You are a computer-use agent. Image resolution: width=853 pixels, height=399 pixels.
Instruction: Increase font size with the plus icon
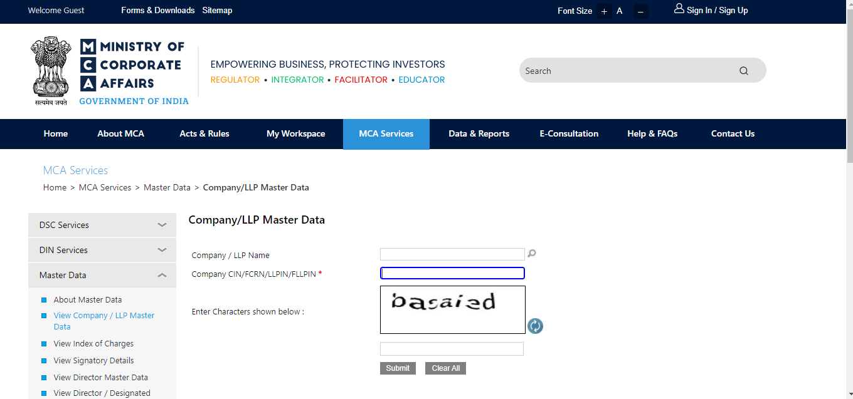point(603,11)
